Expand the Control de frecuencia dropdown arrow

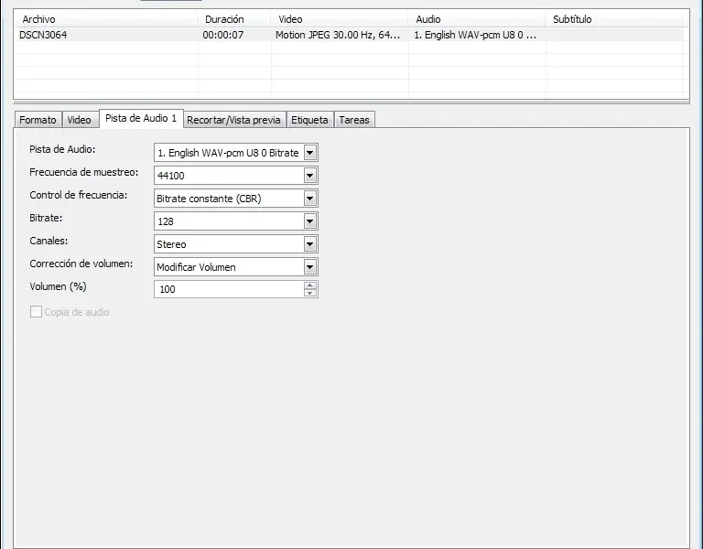(309, 199)
